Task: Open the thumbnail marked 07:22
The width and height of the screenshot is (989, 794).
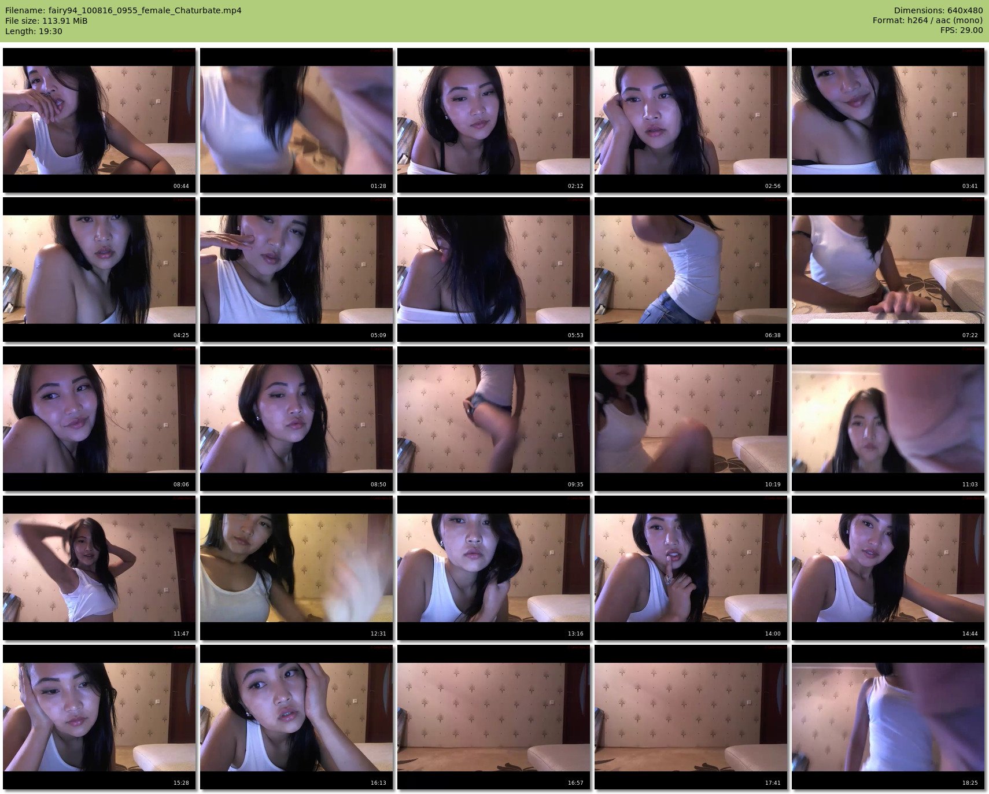Action: tap(888, 269)
